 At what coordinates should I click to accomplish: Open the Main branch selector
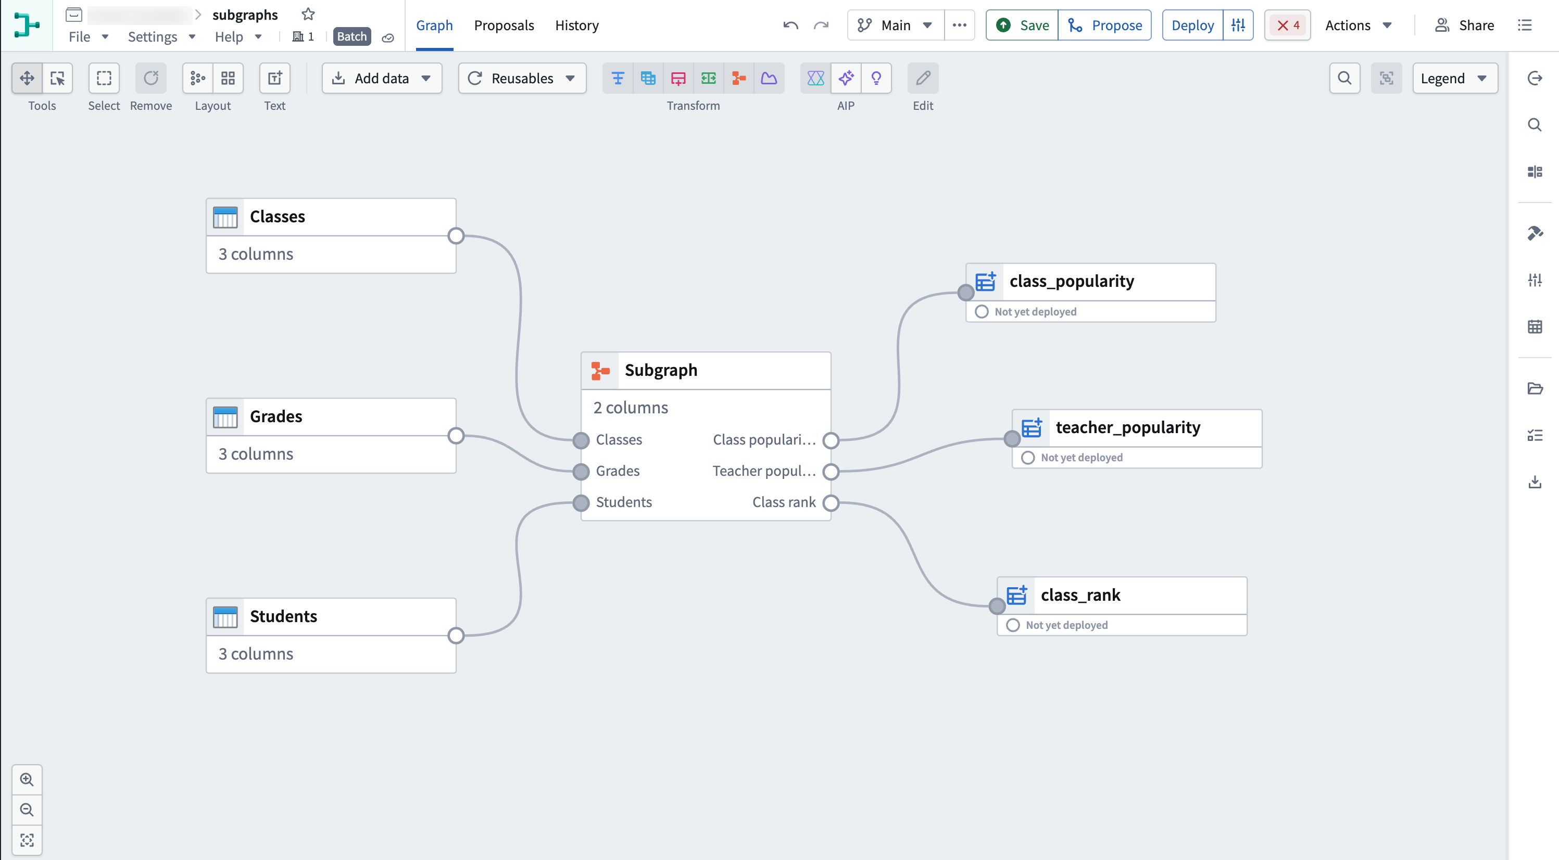(x=895, y=26)
